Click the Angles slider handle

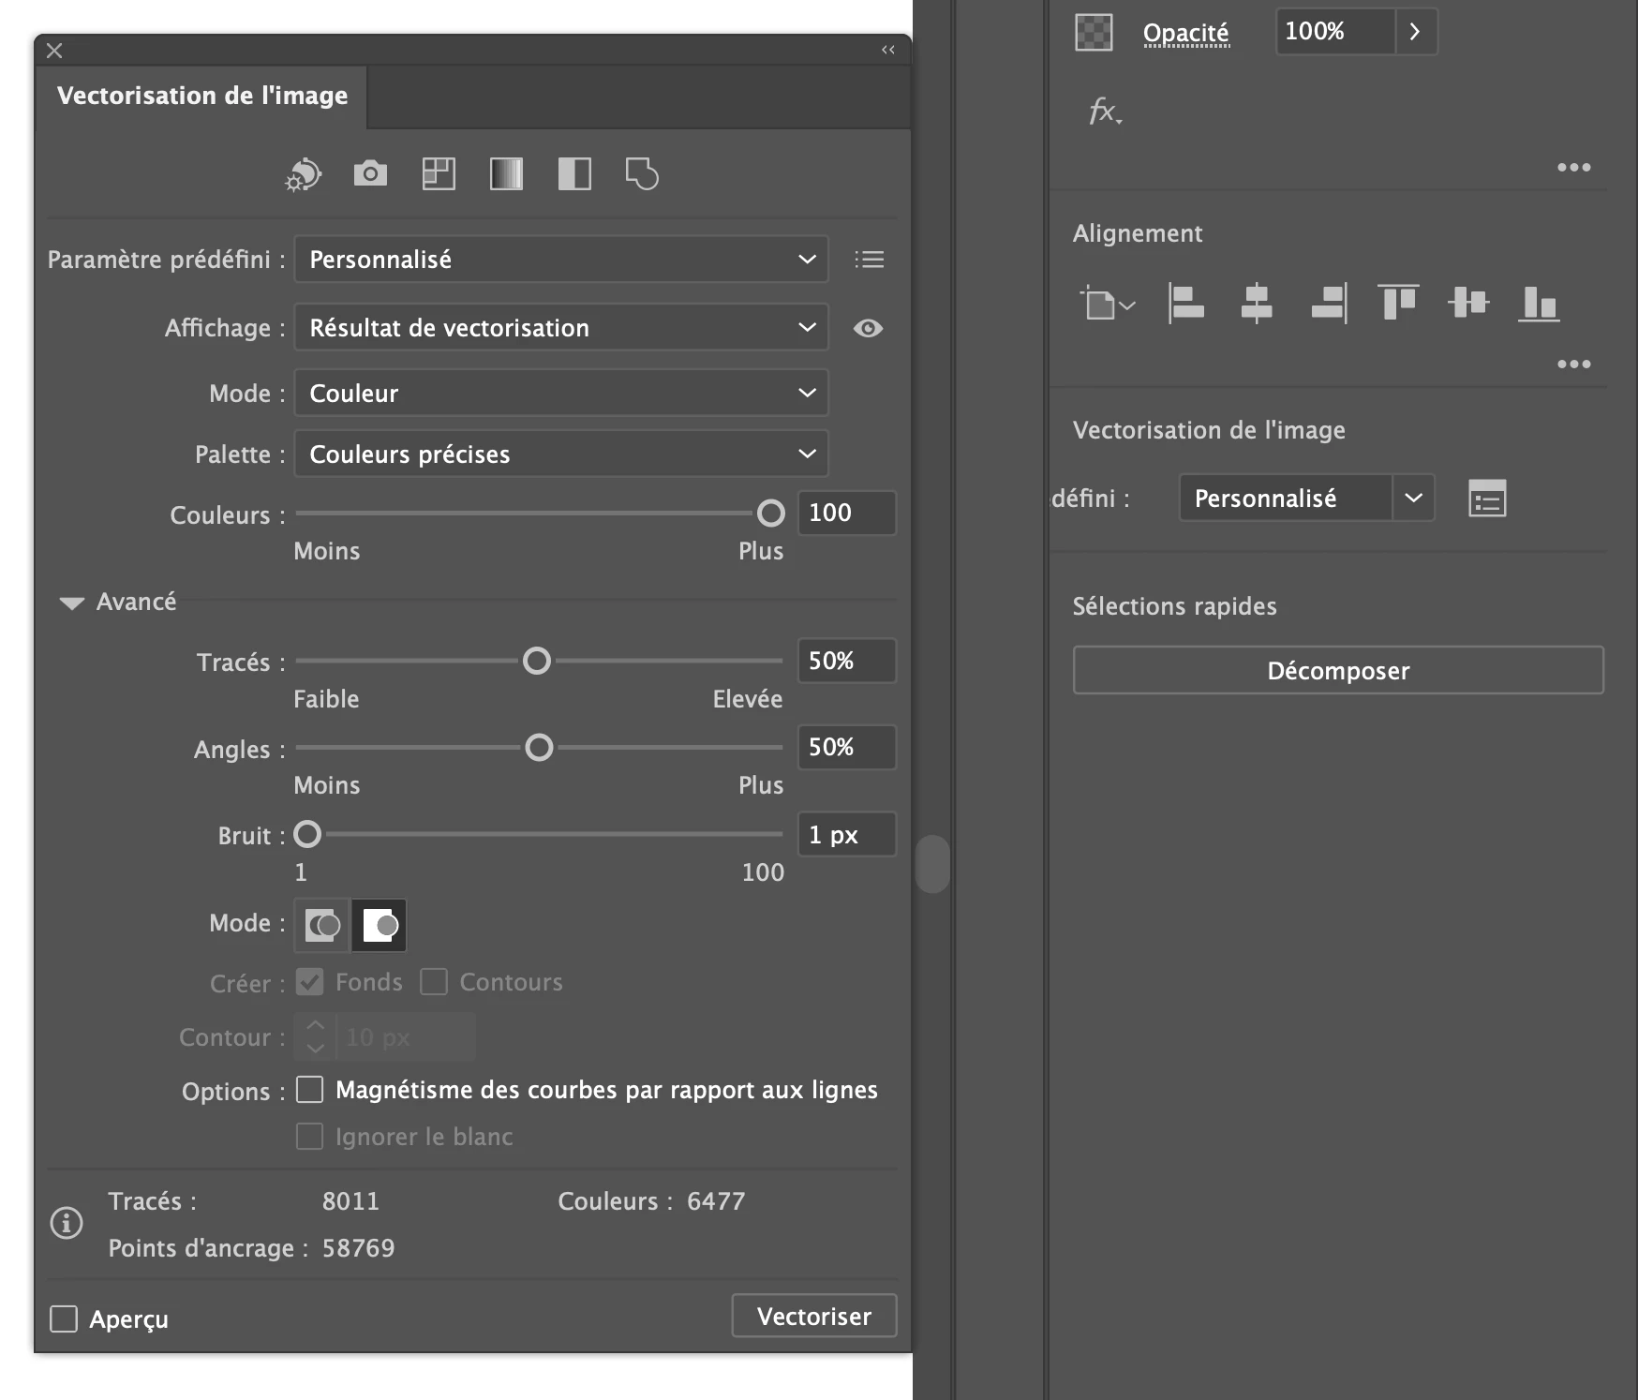pos(539,748)
